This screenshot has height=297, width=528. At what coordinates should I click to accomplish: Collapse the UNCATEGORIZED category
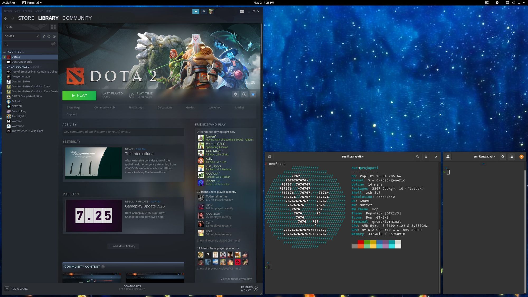4,67
